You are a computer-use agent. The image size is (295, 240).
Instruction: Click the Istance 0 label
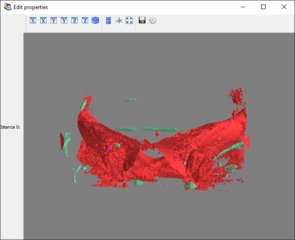tap(10, 127)
